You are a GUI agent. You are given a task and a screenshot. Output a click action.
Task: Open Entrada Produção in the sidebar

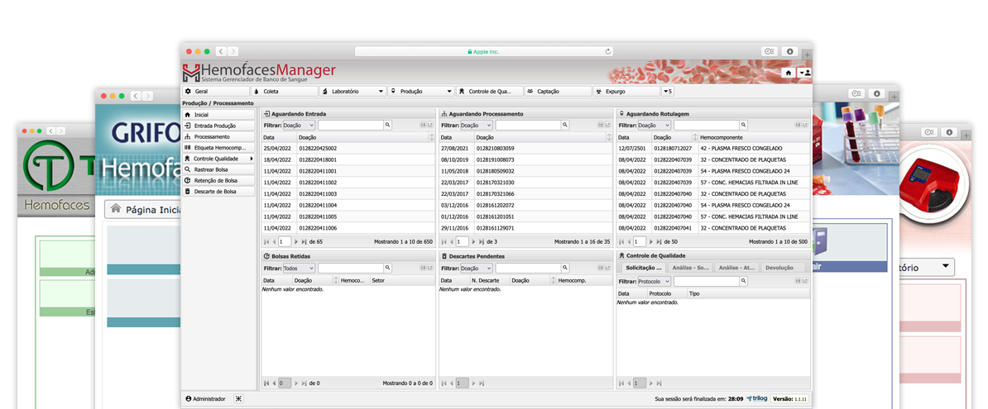[x=218, y=126]
